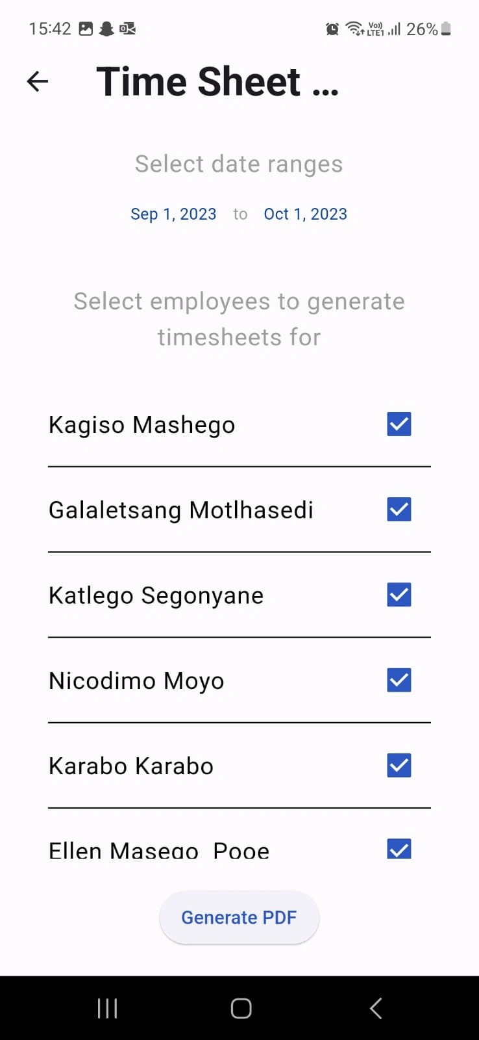Tap the Snapchat notification icon
Viewport: 479px width, 1040px height.
tap(106, 29)
